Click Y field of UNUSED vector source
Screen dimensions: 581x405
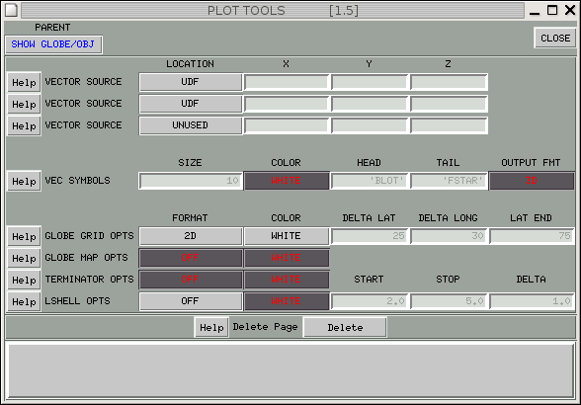tap(370, 125)
